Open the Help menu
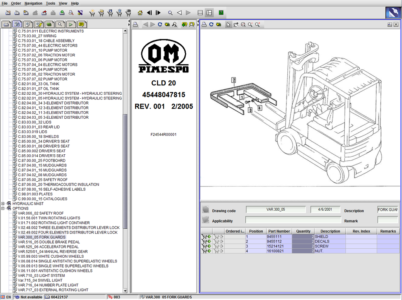Image resolution: width=402 pixels, height=300 pixels. (x=75, y=3)
